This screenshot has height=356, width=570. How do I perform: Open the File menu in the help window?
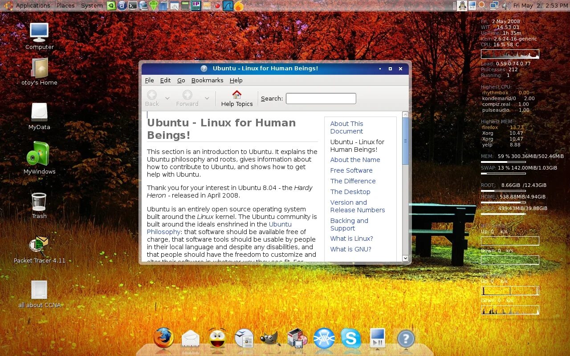149,80
